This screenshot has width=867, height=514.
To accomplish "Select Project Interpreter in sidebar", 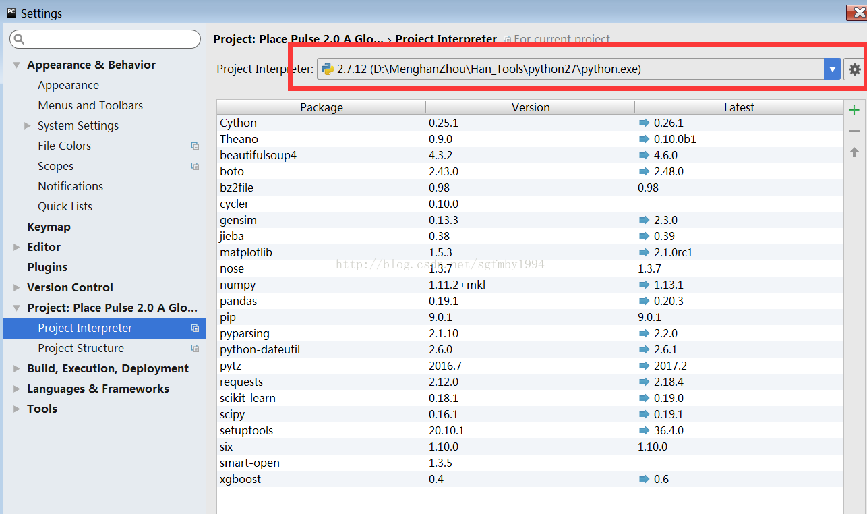I will (x=104, y=328).
